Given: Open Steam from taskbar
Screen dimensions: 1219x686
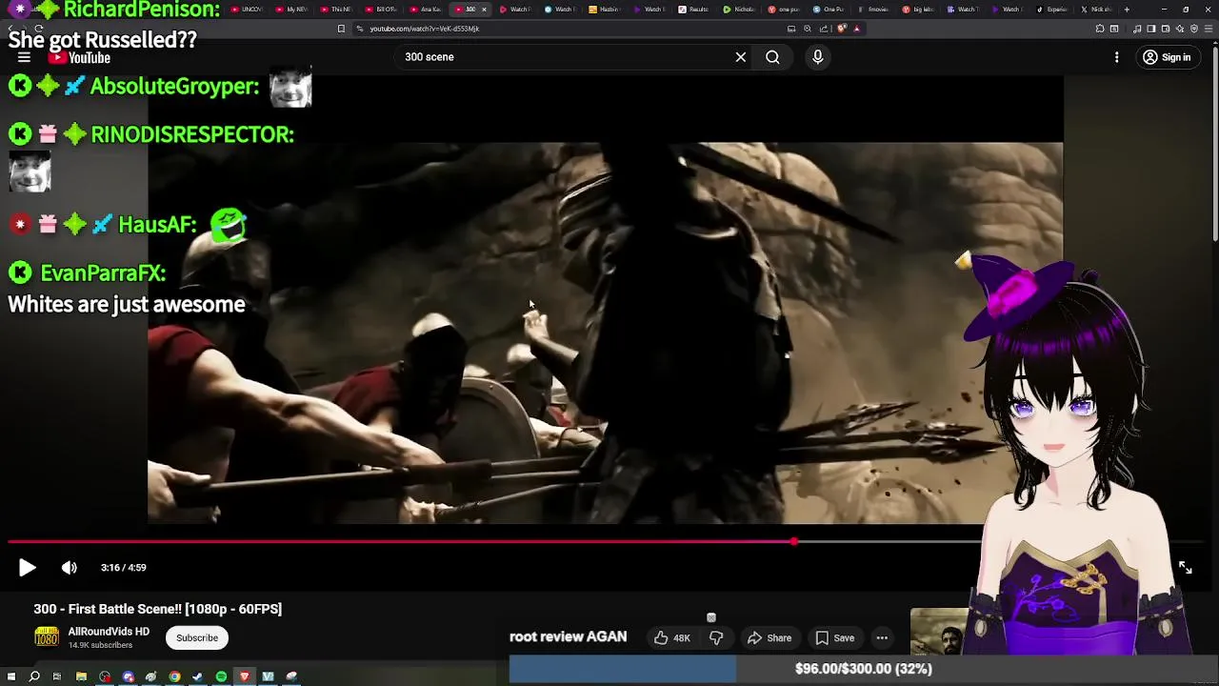Looking at the screenshot, I should click(197, 676).
